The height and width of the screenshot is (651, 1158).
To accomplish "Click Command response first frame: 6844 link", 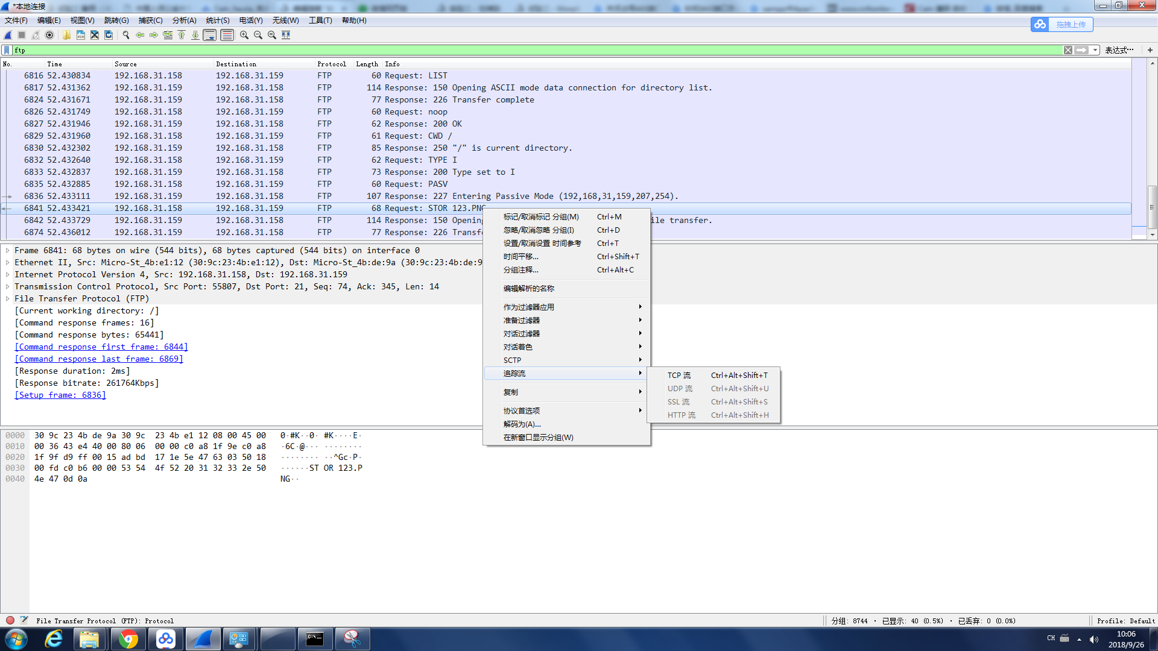I will 101,347.
